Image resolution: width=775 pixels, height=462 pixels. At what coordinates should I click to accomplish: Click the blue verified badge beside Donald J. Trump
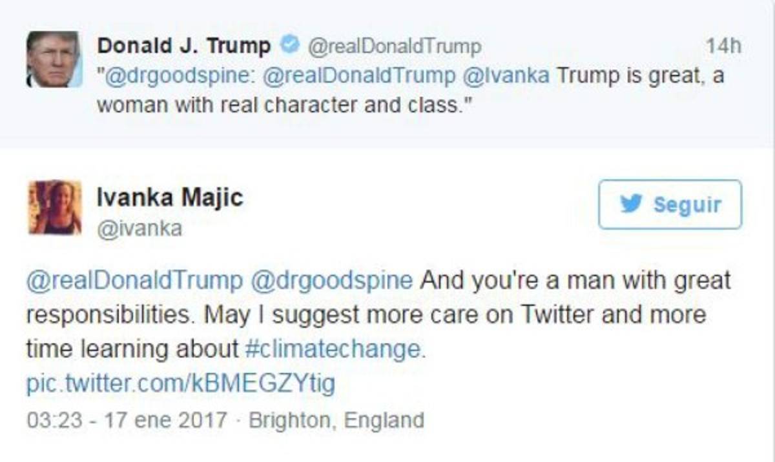pos(290,45)
